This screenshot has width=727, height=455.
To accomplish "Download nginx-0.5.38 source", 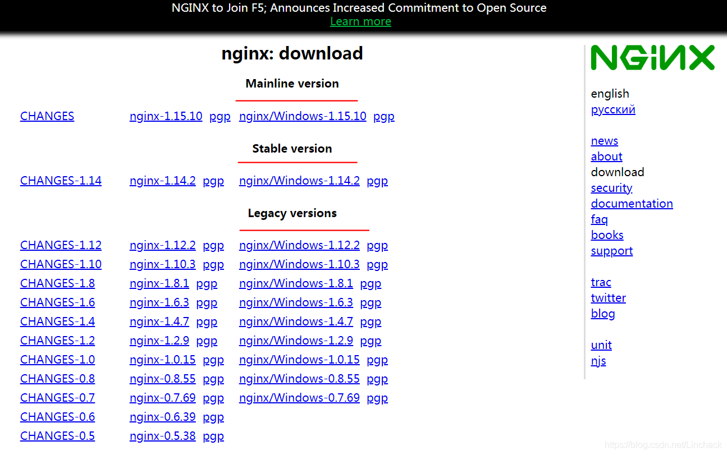I will (x=162, y=436).
